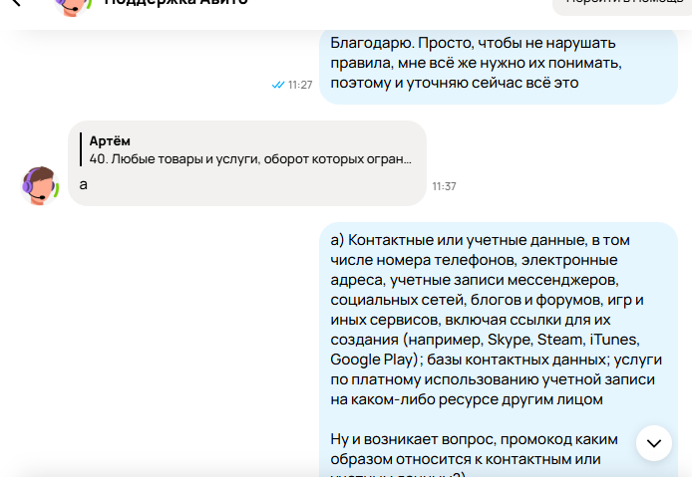692x485 pixels.
Task: Click the vertical quote bar left of Артём
Action: coord(79,149)
